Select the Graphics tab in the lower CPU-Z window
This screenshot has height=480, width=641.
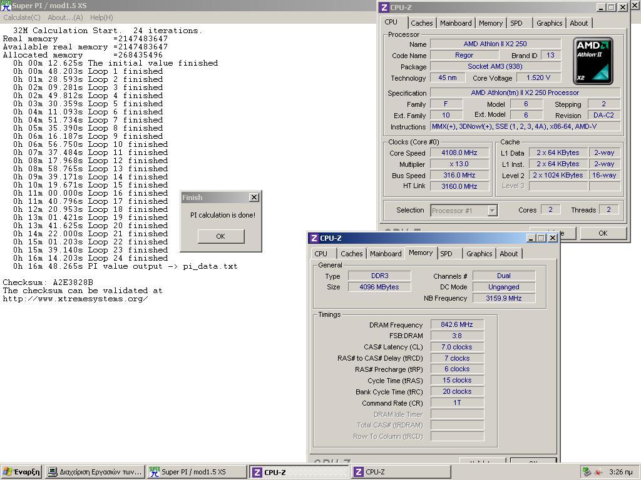[x=479, y=254]
